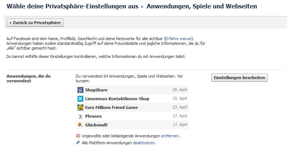Open the Phrases application name
The width and height of the screenshot is (294, 153).
click(x=94, y=116)
